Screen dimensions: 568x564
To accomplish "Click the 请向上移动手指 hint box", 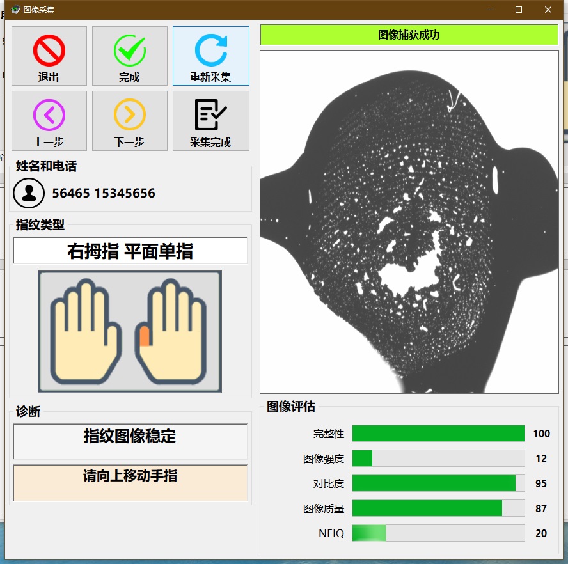I will (x=130, y=483).
